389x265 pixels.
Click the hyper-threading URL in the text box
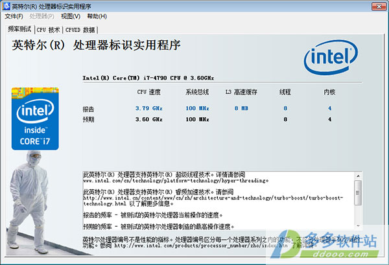pyautogui.click(x=176, y=181)
